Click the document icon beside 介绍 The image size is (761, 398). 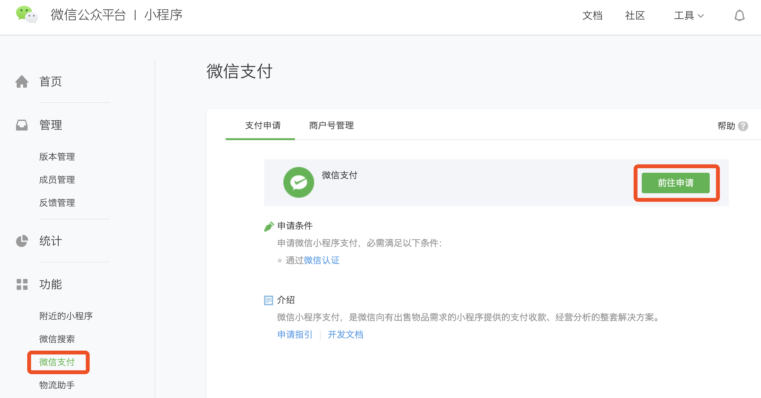pyautogui.click(x=269, y=300)
